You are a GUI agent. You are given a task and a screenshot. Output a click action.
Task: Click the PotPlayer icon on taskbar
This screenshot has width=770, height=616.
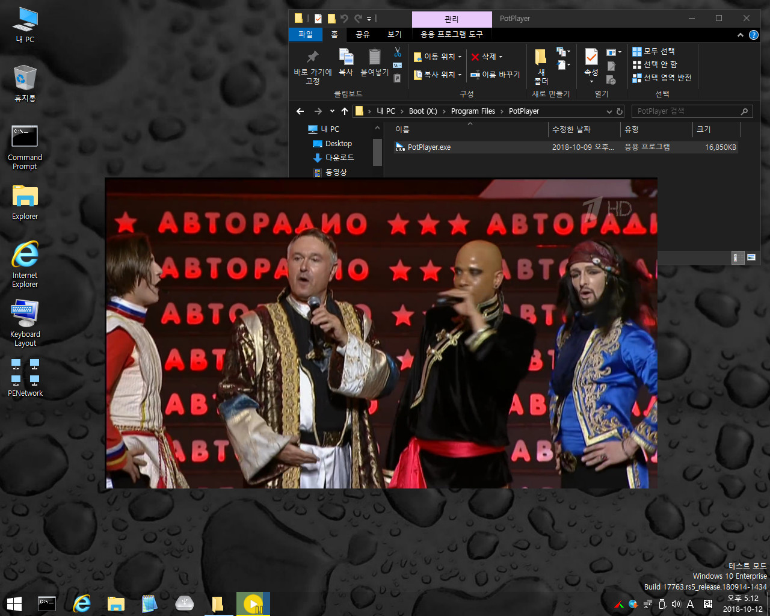(x=253, y=603)
